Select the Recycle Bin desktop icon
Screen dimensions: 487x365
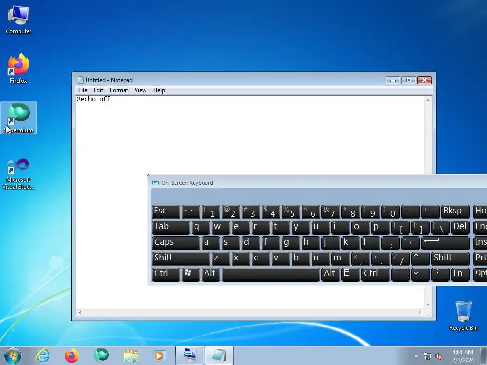[x=463, y=316]
